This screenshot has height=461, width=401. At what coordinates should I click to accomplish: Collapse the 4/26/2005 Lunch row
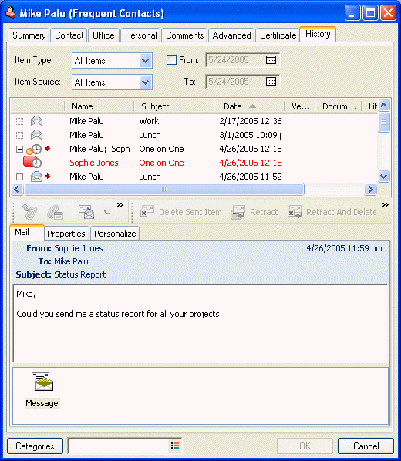click(20, 177)
